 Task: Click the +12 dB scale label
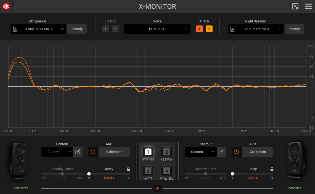coord(311,46)
